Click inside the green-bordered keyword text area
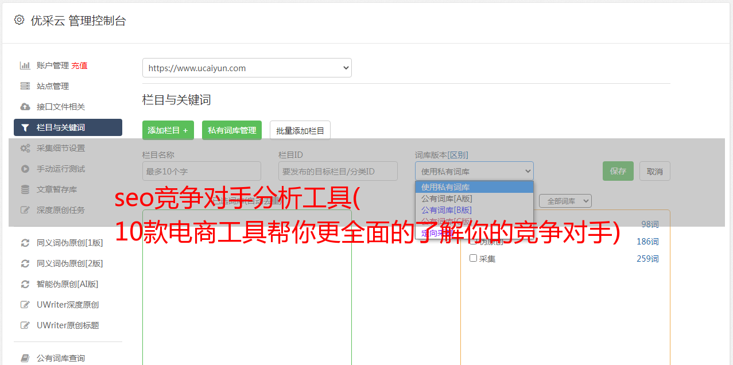733x365 pixels. (247, 287)
